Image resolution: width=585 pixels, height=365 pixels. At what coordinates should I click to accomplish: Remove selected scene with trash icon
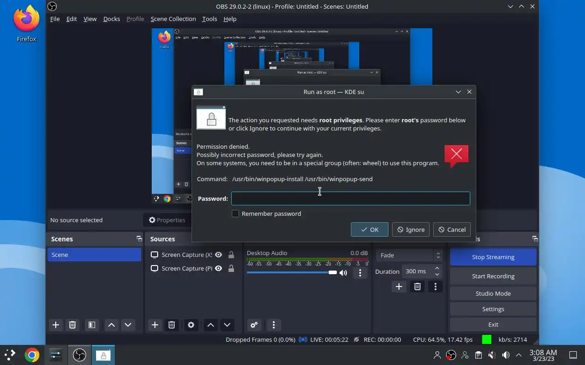(x=72, y=325)
